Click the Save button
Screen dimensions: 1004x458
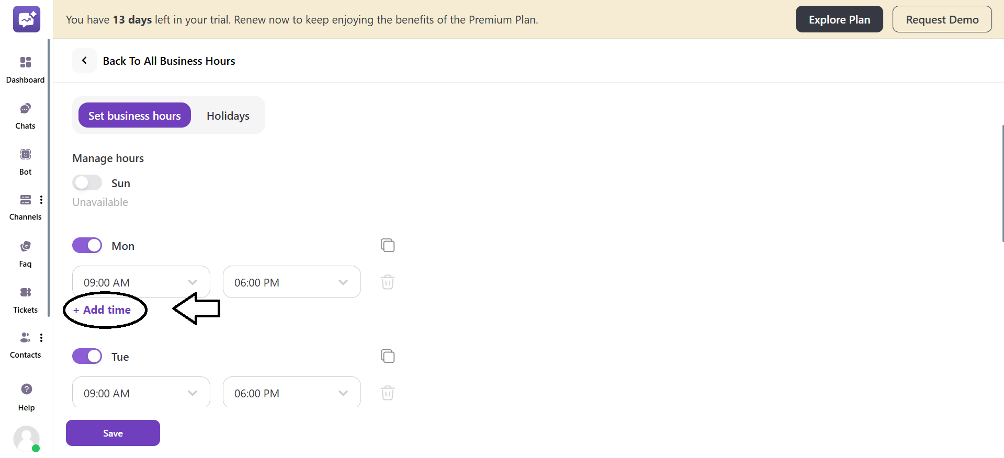coord(113,433)
